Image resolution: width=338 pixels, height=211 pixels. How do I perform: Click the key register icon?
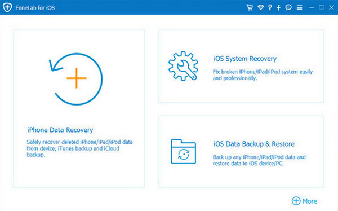click(x=270, y=7)
